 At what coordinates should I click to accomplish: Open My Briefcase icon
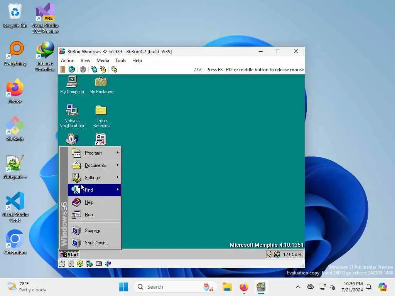point(101,85)
